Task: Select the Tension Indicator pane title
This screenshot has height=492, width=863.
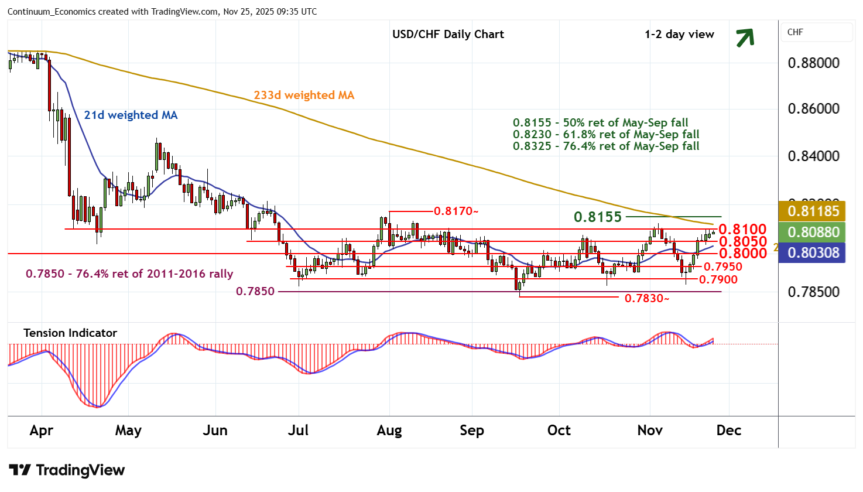Action: [x=70, y=333]
